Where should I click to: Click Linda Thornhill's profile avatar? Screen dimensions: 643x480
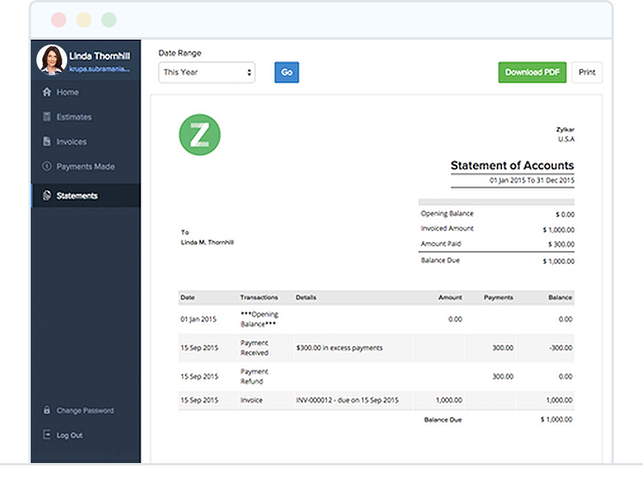pos(52,61)
